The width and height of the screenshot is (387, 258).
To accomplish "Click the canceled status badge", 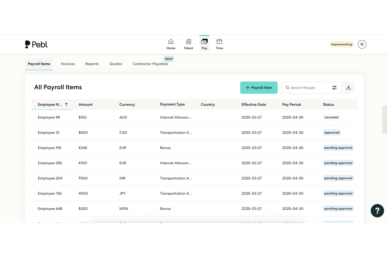I will click(x=331, y=117).
